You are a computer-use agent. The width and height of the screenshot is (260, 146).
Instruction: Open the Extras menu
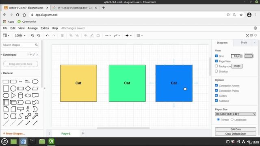coord(45,28)
